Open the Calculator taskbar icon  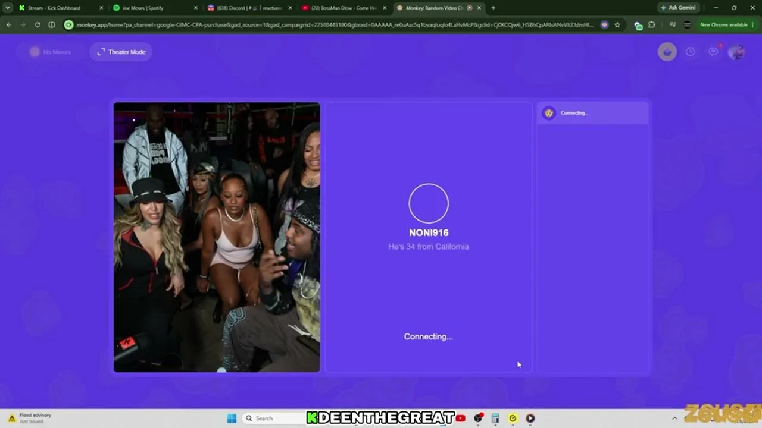[495, 418]
